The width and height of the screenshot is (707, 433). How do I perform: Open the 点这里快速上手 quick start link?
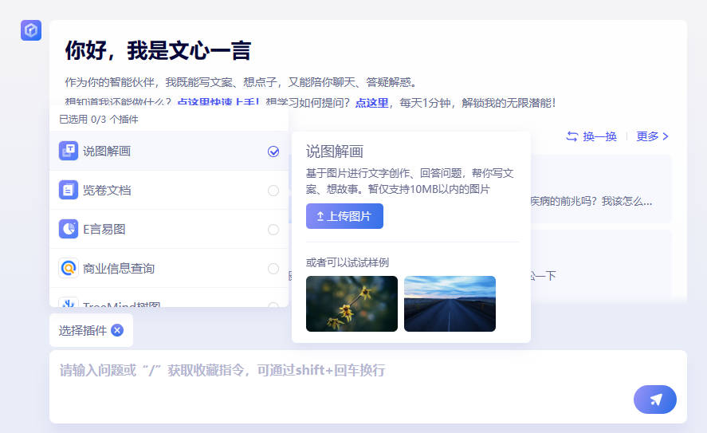pos(218,102)
